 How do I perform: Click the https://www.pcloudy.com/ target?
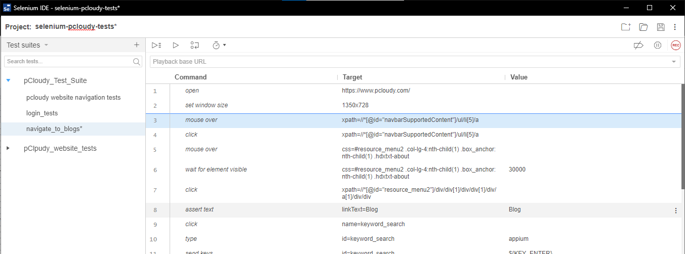[376, 91]
